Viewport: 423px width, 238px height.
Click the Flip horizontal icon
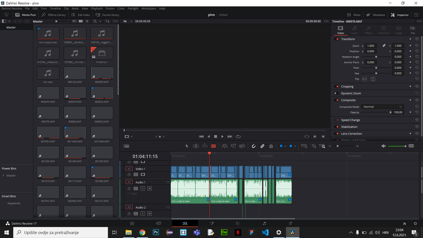click(x=365, y=79)
